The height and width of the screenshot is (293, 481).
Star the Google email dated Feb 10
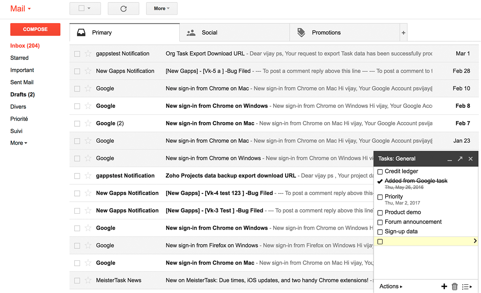pos(88,88)
